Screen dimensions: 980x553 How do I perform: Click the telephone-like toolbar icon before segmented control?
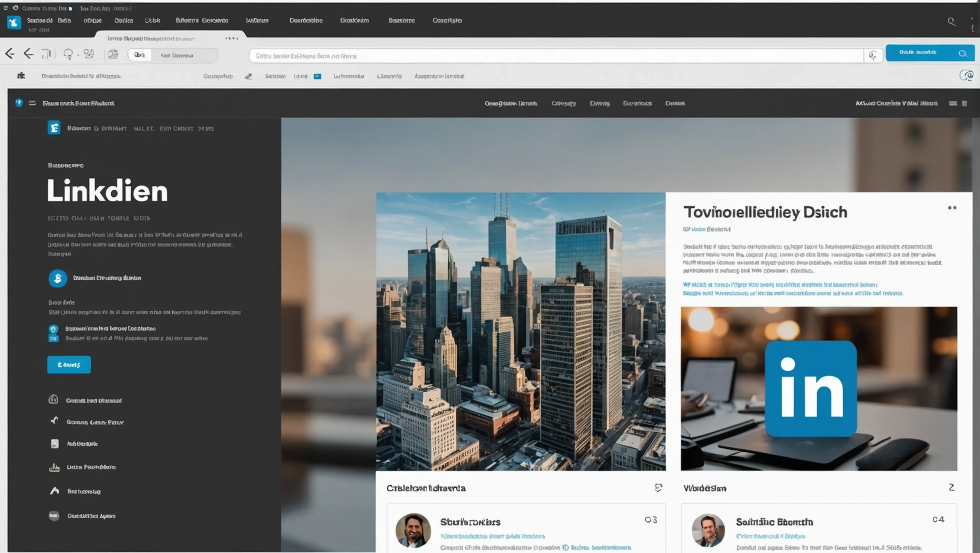[113, 54]
